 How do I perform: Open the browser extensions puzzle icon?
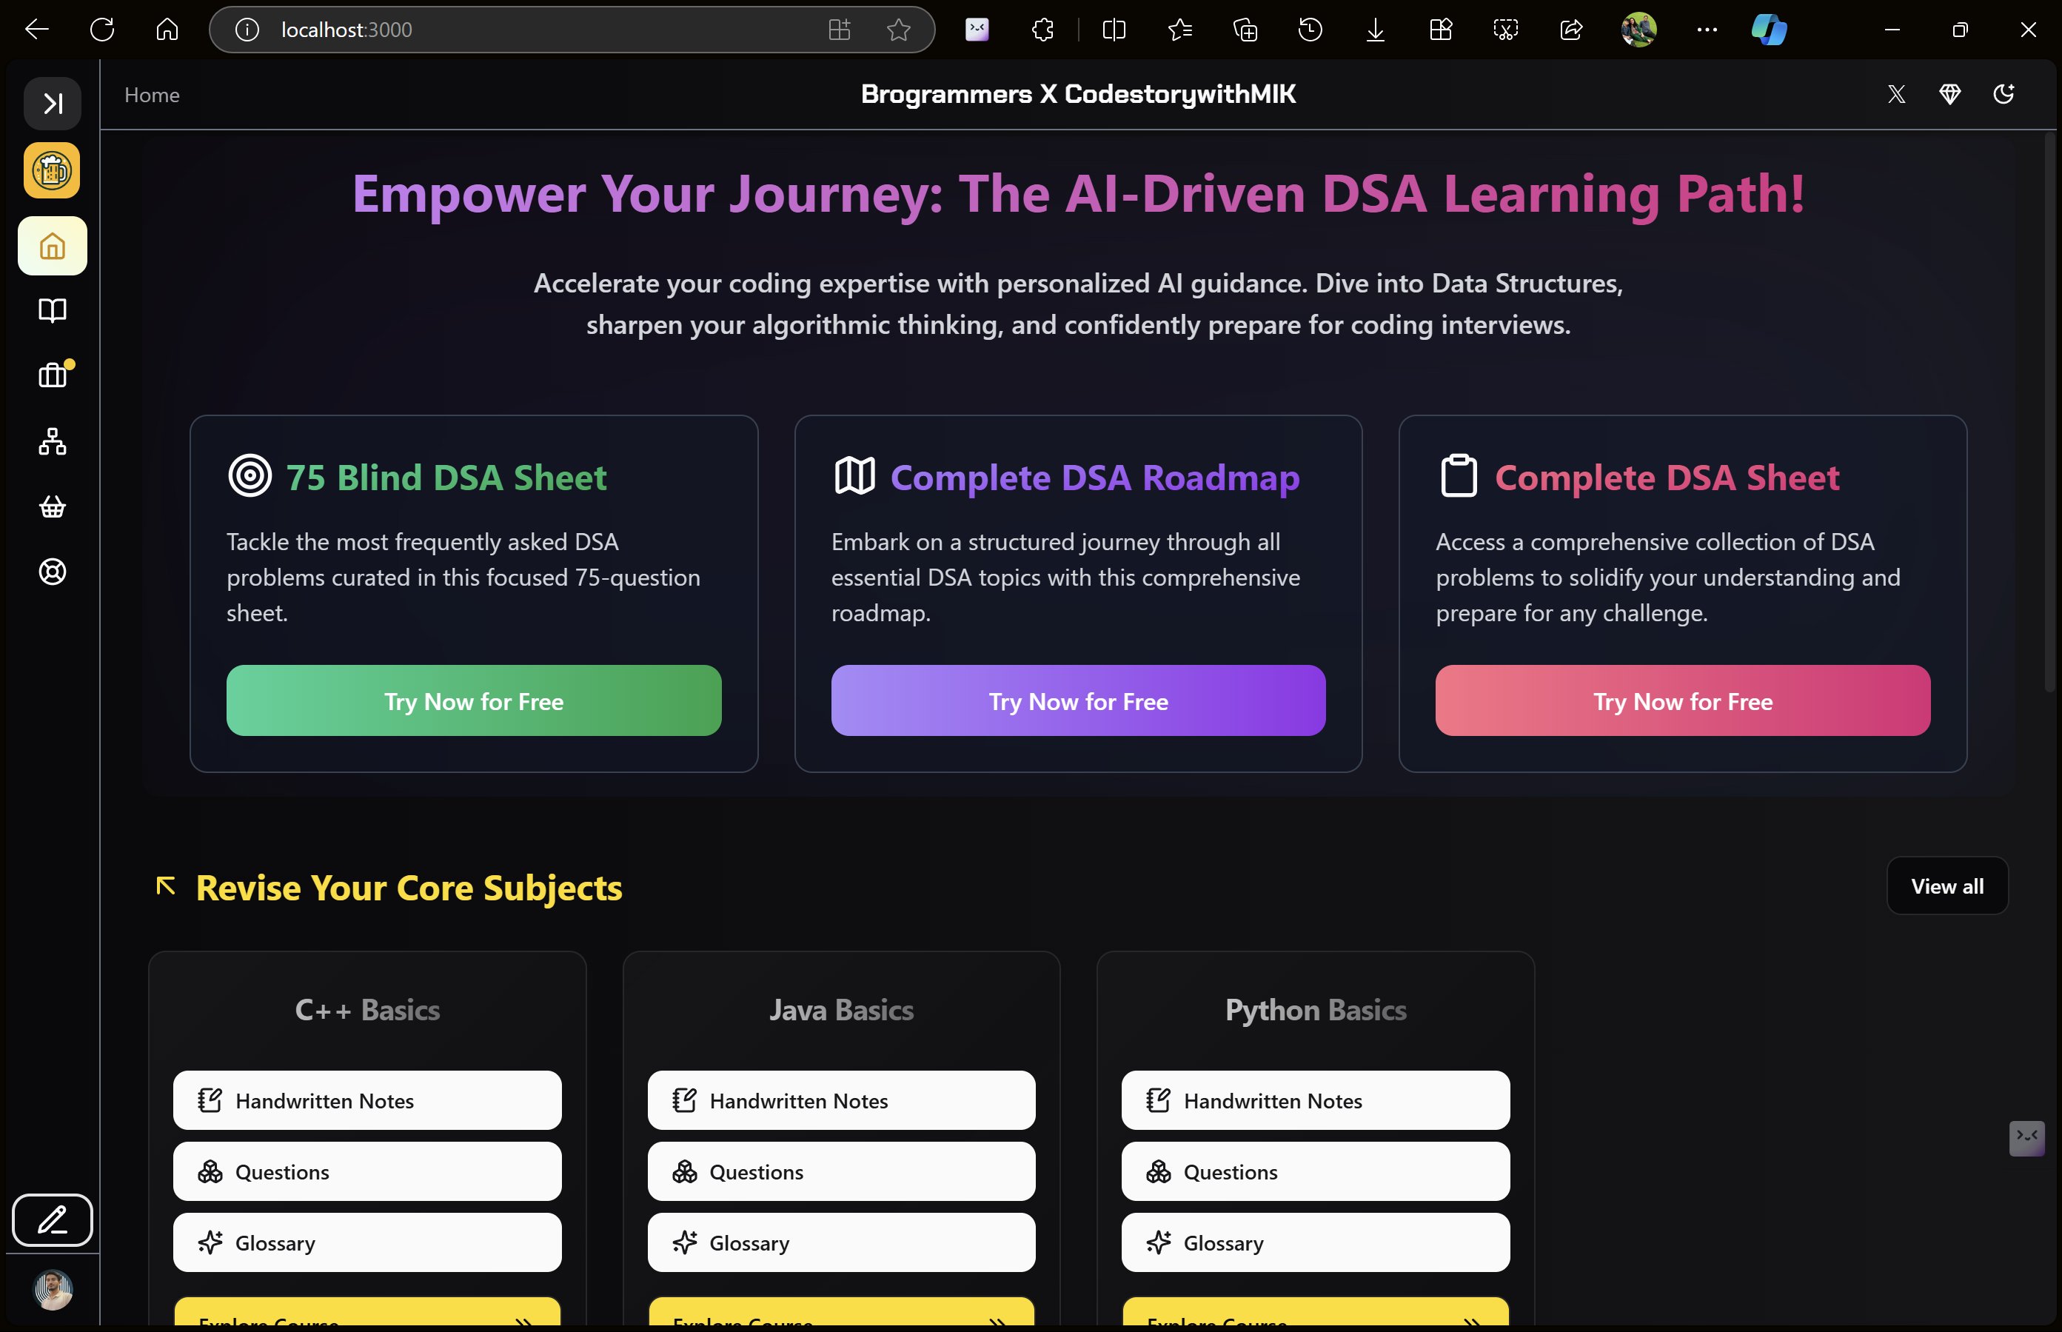[1043, 30]
